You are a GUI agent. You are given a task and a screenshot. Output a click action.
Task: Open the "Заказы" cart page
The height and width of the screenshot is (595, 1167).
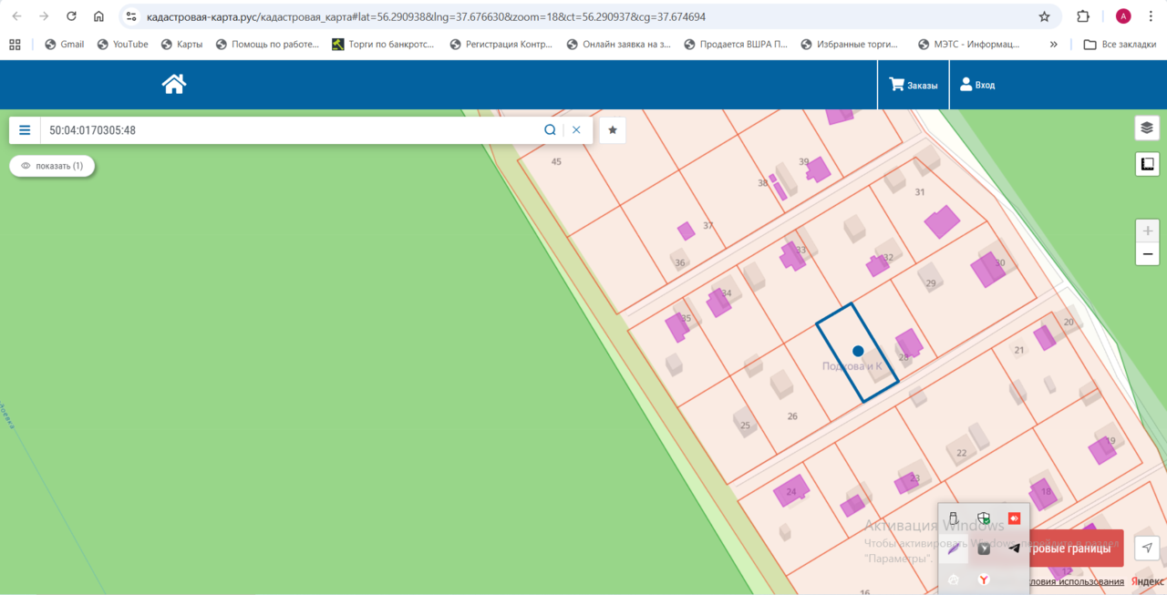[914, 85]
